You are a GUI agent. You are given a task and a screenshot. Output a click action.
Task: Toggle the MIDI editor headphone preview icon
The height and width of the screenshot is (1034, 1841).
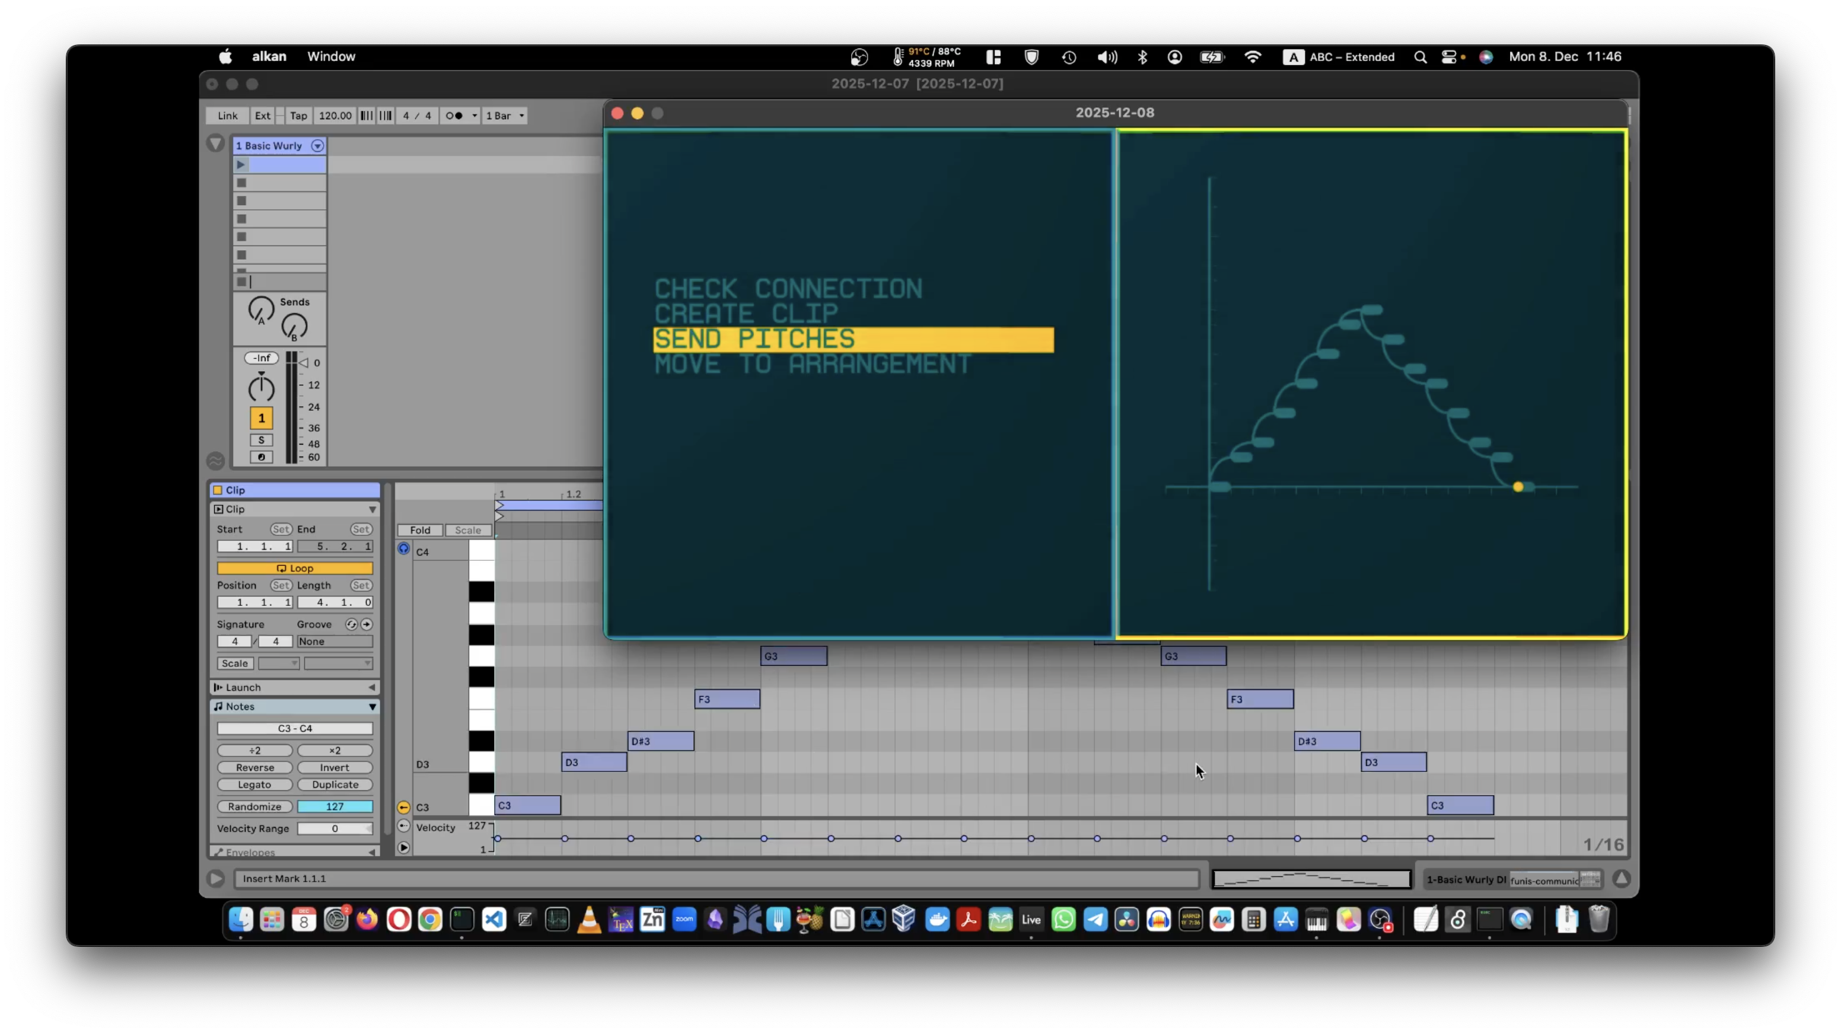(x=404, y=549)
